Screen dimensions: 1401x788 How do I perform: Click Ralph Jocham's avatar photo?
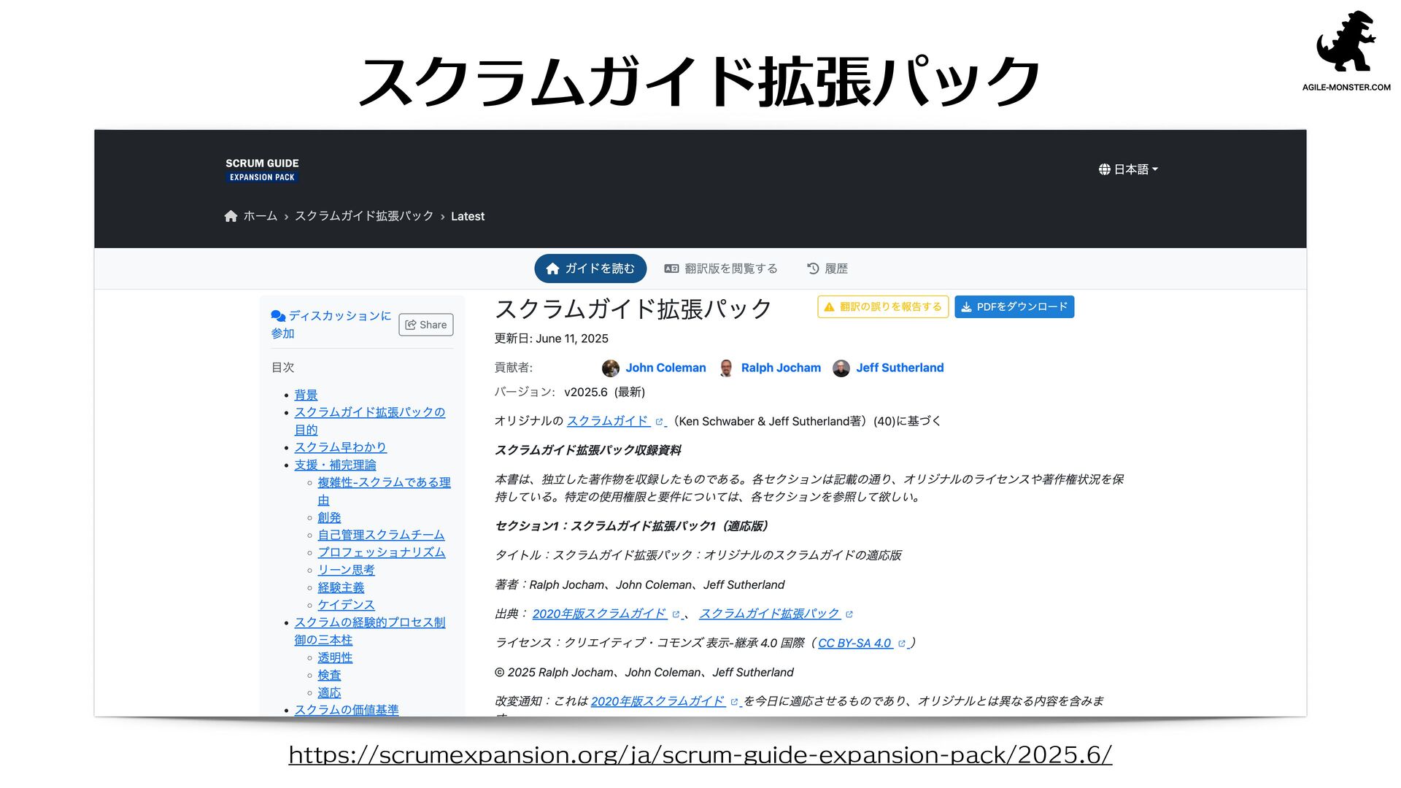point(726,368)
